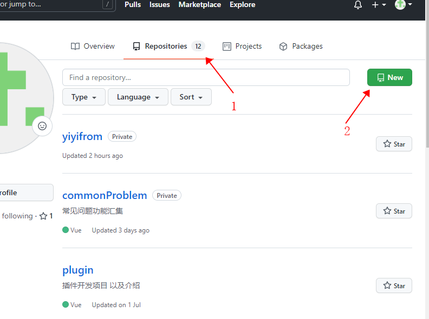Image resolution: width=429 pixels, height=319 pixels.
Task: Switch to the Projects tab
Action: click(242, 46)
